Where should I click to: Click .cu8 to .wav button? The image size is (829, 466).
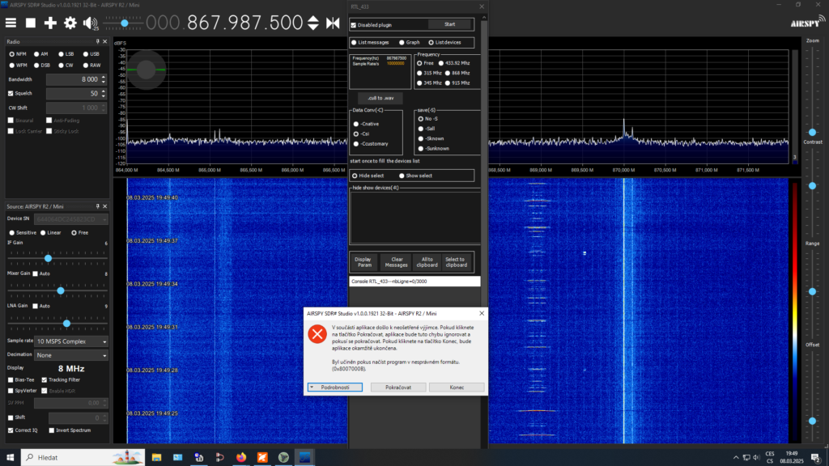pyautogui.click(x=380, y=98)
